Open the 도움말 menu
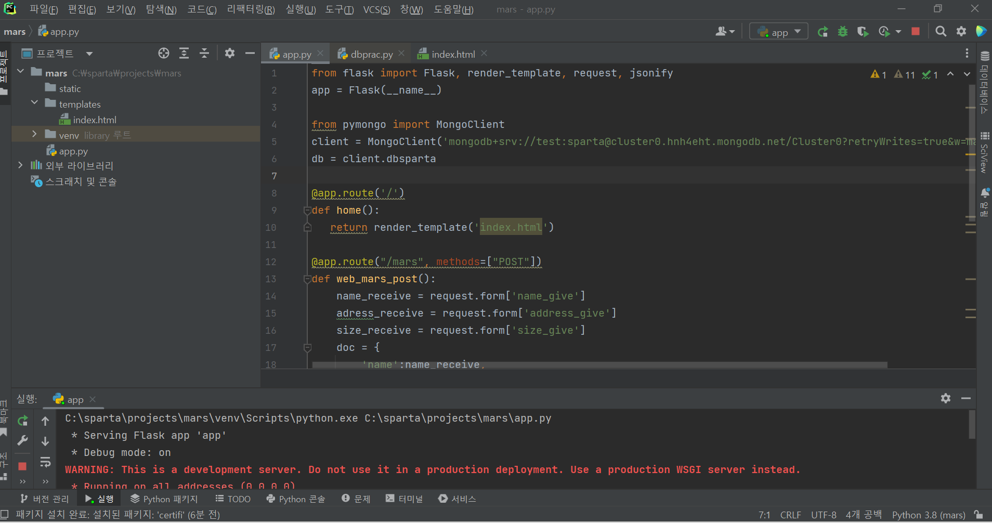 point(453,9)
